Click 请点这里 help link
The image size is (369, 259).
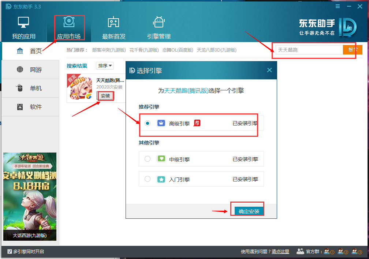[280, 251]
